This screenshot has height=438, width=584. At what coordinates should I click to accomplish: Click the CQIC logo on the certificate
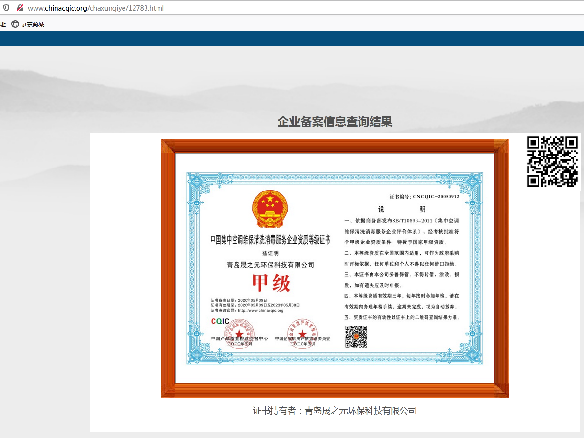tap(220, 321)
